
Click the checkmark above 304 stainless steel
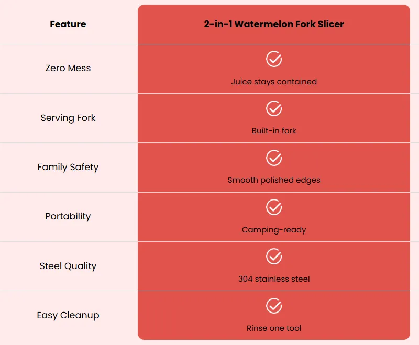coord(274,257)
